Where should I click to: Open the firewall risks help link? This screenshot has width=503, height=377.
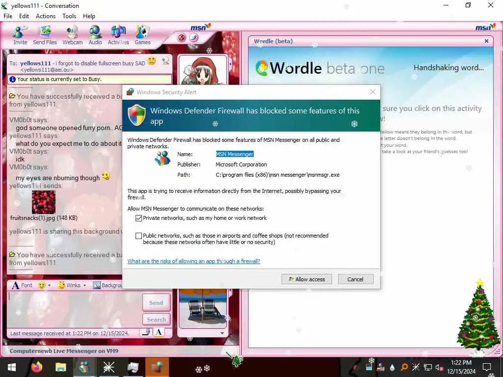194,261
